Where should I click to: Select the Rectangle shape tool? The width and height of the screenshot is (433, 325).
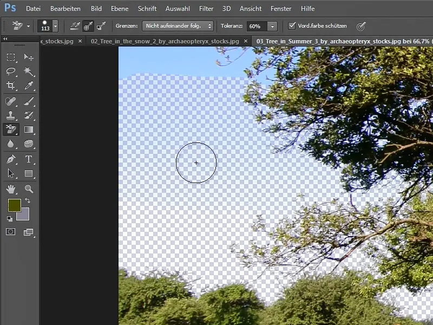coord(29,173)
